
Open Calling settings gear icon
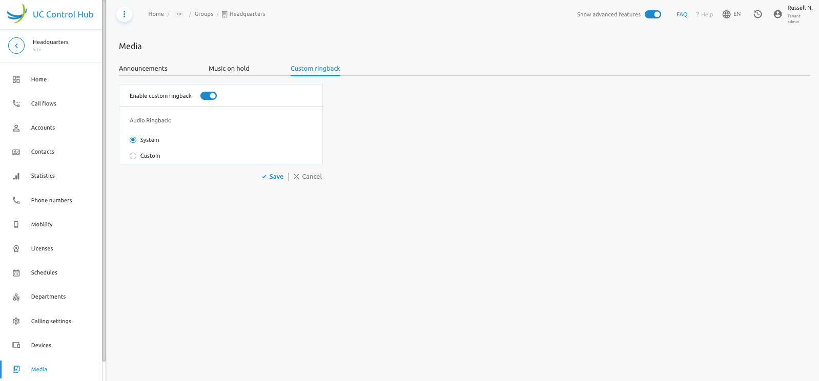click(x=16, y=321)
